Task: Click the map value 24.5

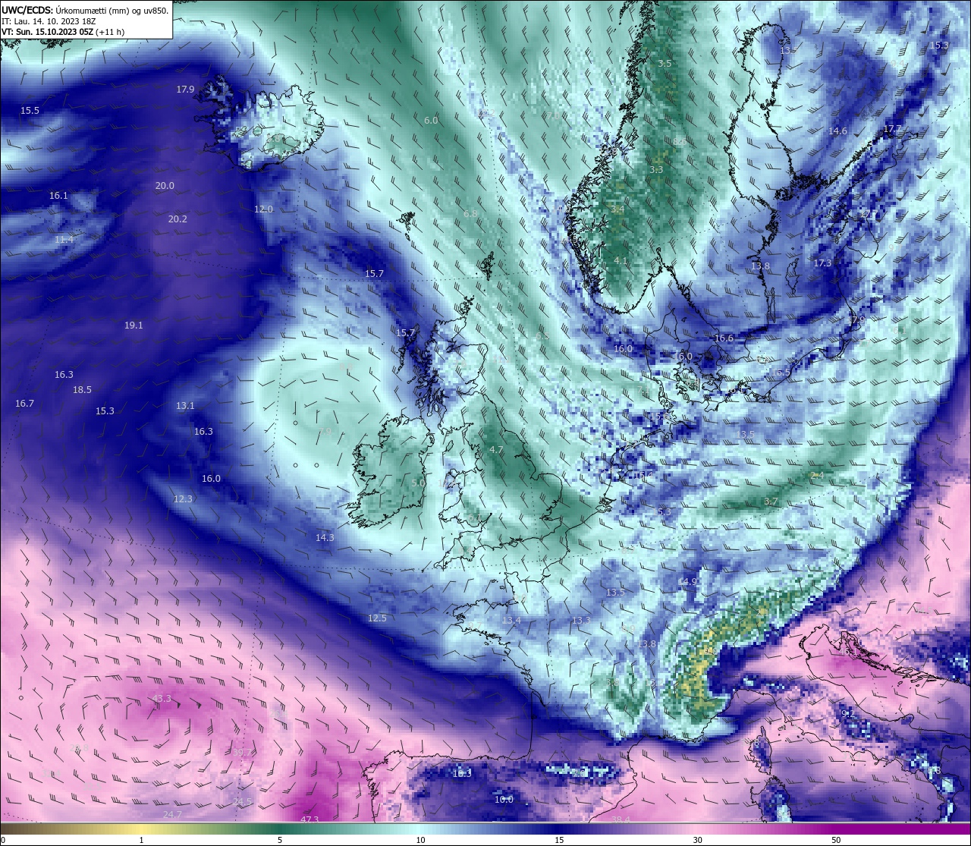Action: point(242,802)
